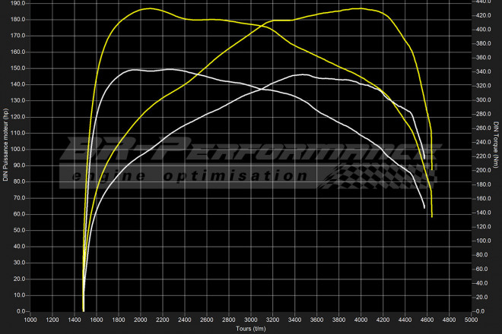Click the 4000 tick label on x-axis
The height and width of the screenshot is (334, 502).
pyautogui.click(x=361, y=320)
